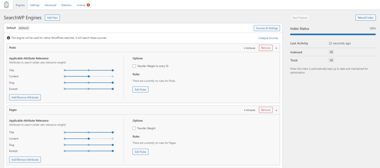Image resolution: width=380 pixels, height=168 pixels.
Task: Open the Engines tab
Action: click(20, 5)
